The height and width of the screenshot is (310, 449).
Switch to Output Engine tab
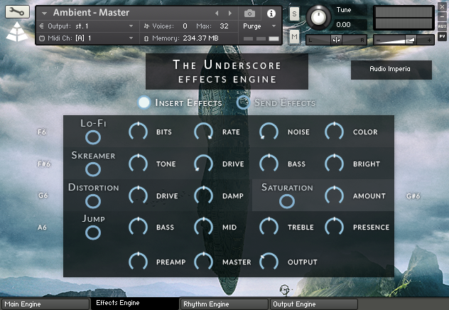point(313,304)
